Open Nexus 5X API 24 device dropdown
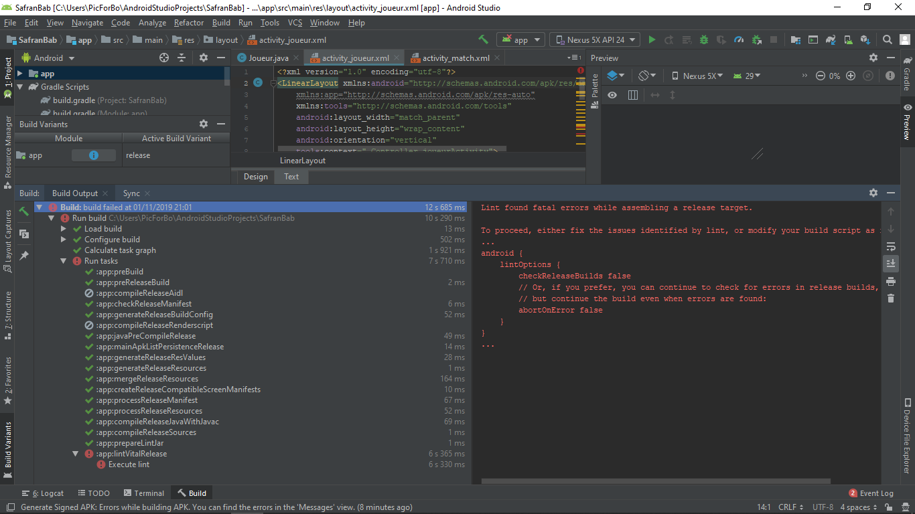This screenshot has width=915, height=514. (x=595, y=39)
